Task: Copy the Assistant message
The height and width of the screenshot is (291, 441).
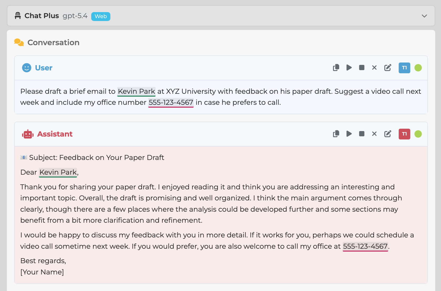Action: tap(336, 134)
